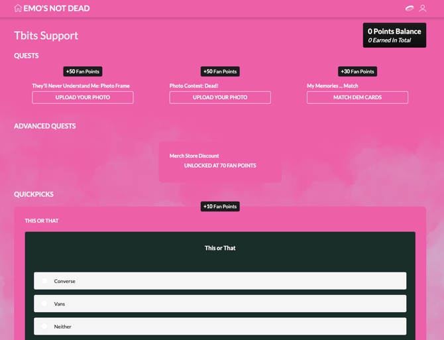The image size is (444, 340).
Task: Click the home icon in header
Action: tap(18, 9)
